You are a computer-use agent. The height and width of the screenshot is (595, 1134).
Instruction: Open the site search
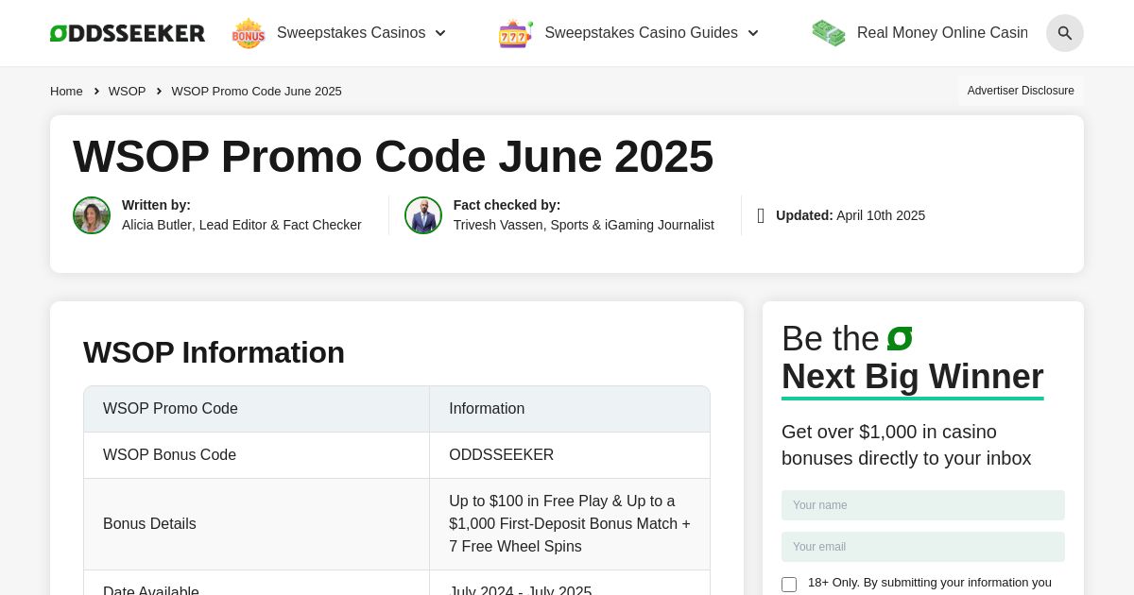1065,33
